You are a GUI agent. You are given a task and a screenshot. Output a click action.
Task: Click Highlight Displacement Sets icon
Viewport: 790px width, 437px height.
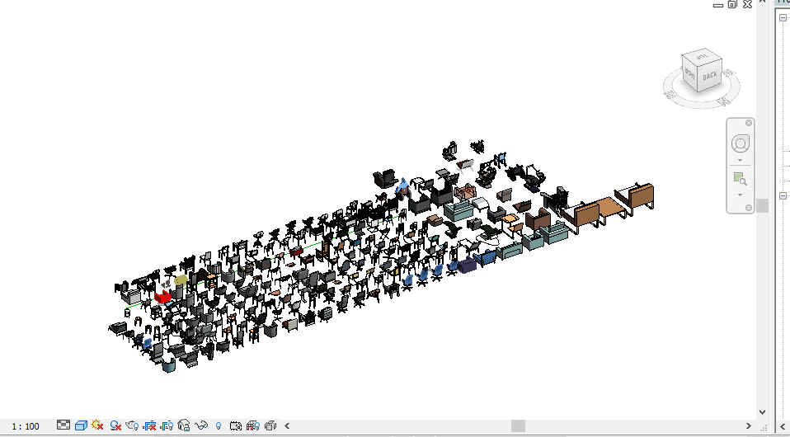(x=270, y=425)
